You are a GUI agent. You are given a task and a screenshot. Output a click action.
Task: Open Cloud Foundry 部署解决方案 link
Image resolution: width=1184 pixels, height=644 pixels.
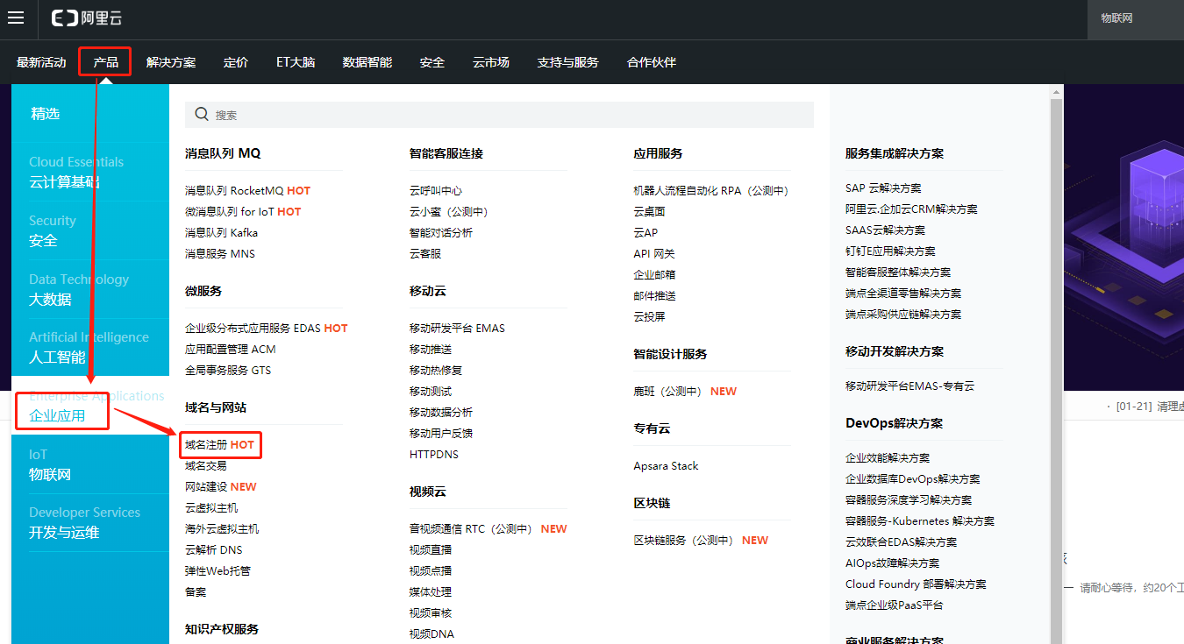(916, 584)
